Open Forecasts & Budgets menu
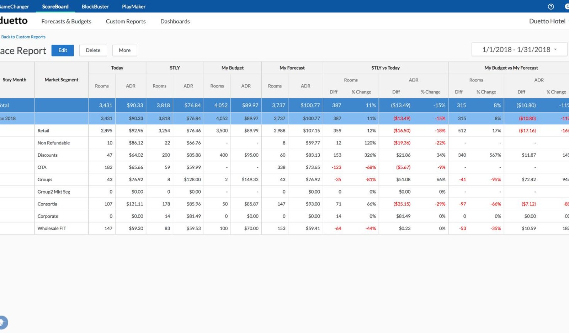 pyautogui.click(x=66, y=21)
